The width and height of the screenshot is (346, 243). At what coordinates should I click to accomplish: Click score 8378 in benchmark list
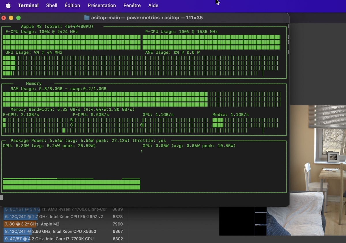coord(117,216)
